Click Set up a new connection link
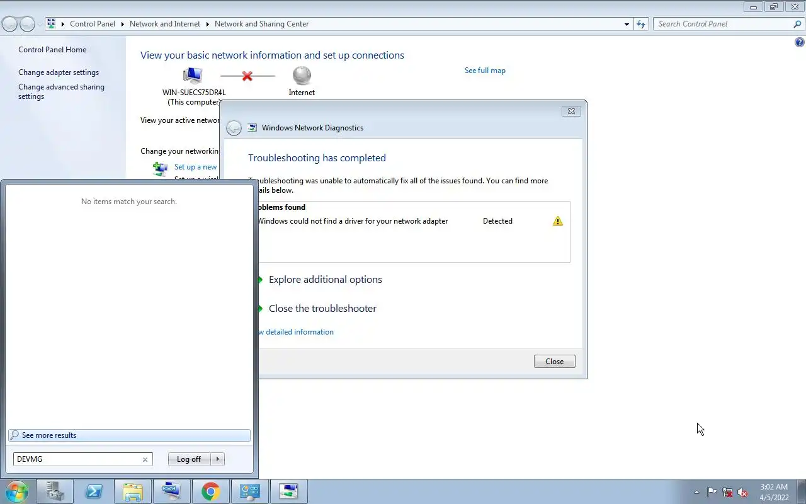Screen dimensions: 806x504 [195, 167]
